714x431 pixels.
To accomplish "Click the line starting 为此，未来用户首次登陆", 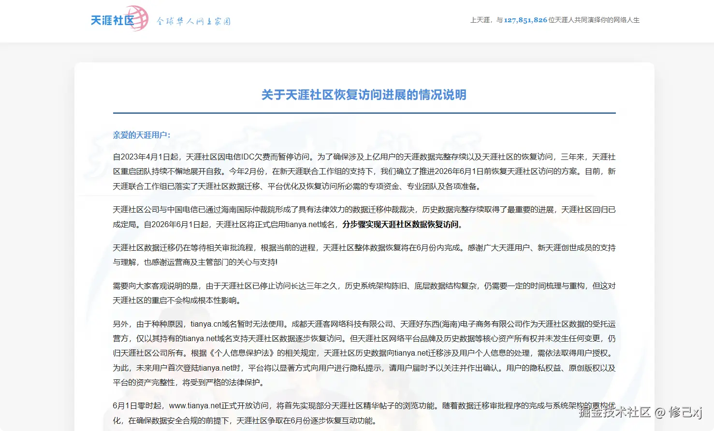I will [364, 368].
